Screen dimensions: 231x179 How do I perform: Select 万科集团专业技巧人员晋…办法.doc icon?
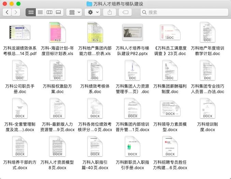pyautogui.click(x=207, y=70)
